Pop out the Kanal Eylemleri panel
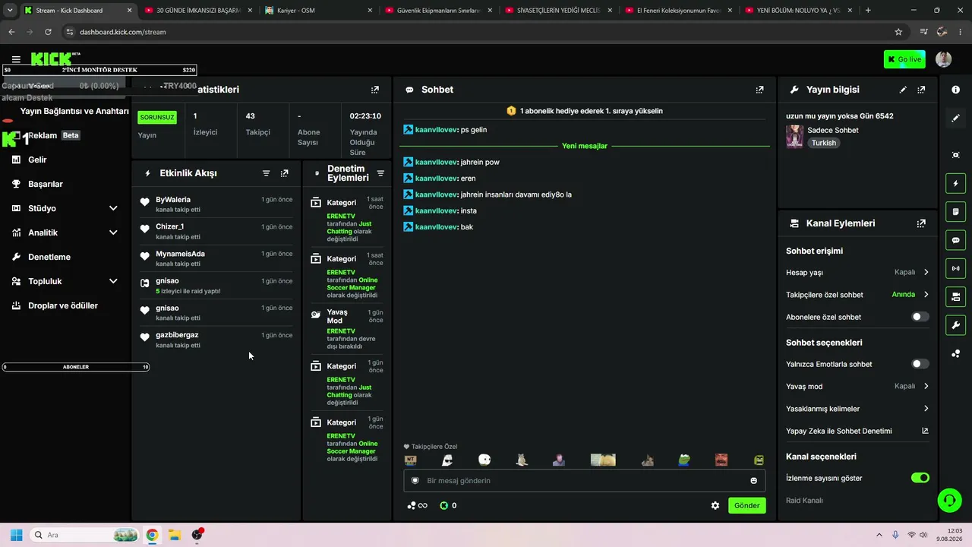The width and height of the screenshot is (972, 547). 921,223
